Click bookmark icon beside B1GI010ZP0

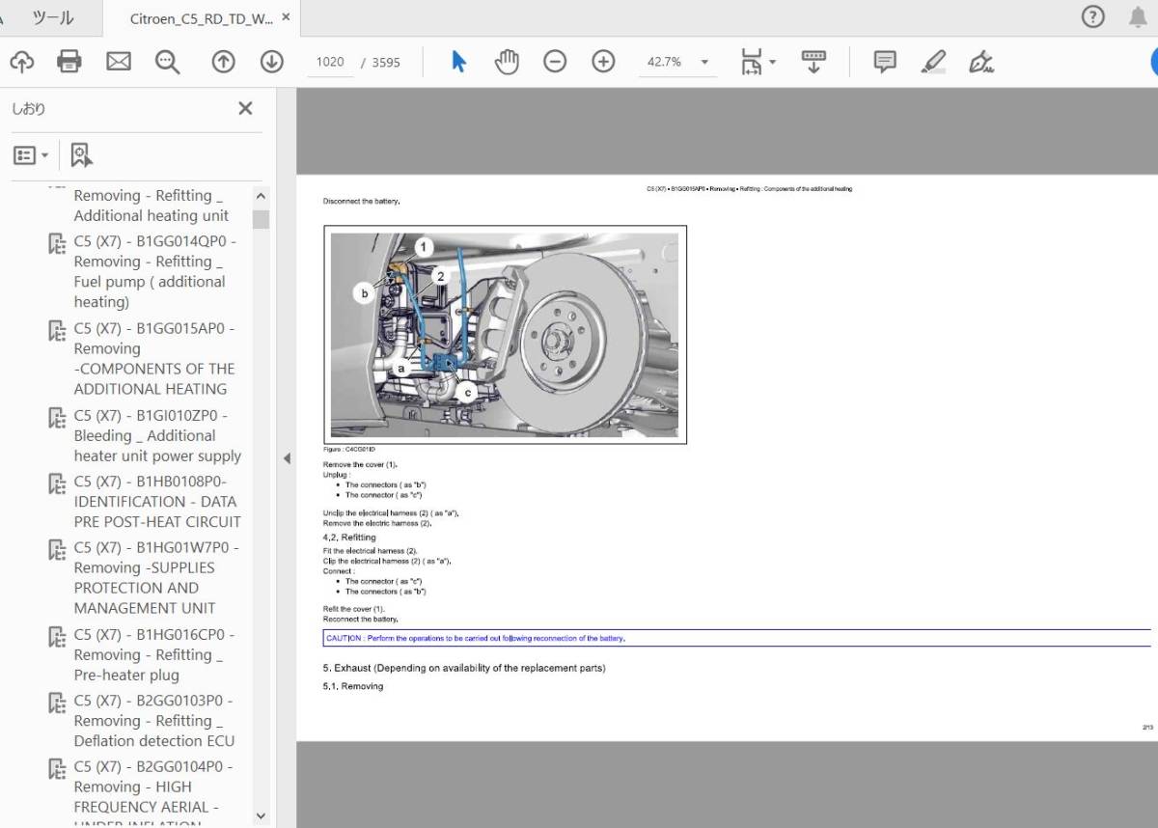(57, 419)
